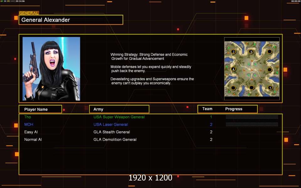Click USA Laser General army entry
Screen dimensions: 301x188
click(111, 124)
